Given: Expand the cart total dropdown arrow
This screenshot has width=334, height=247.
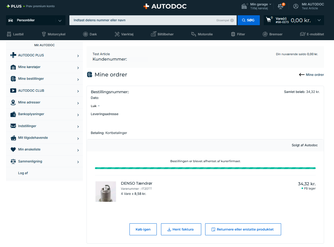Looking at the screenshot, I should pyautogui.click(x=319, y=20).
